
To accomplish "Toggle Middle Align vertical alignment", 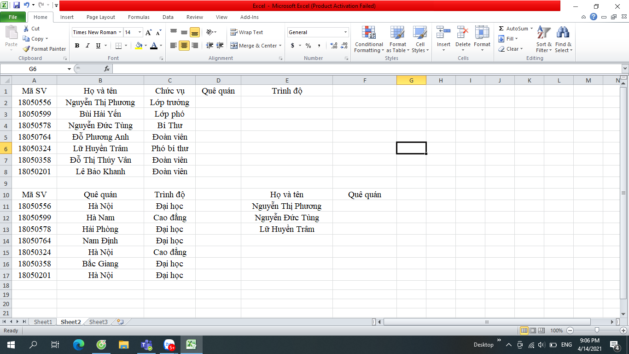I will click(184, 32).
